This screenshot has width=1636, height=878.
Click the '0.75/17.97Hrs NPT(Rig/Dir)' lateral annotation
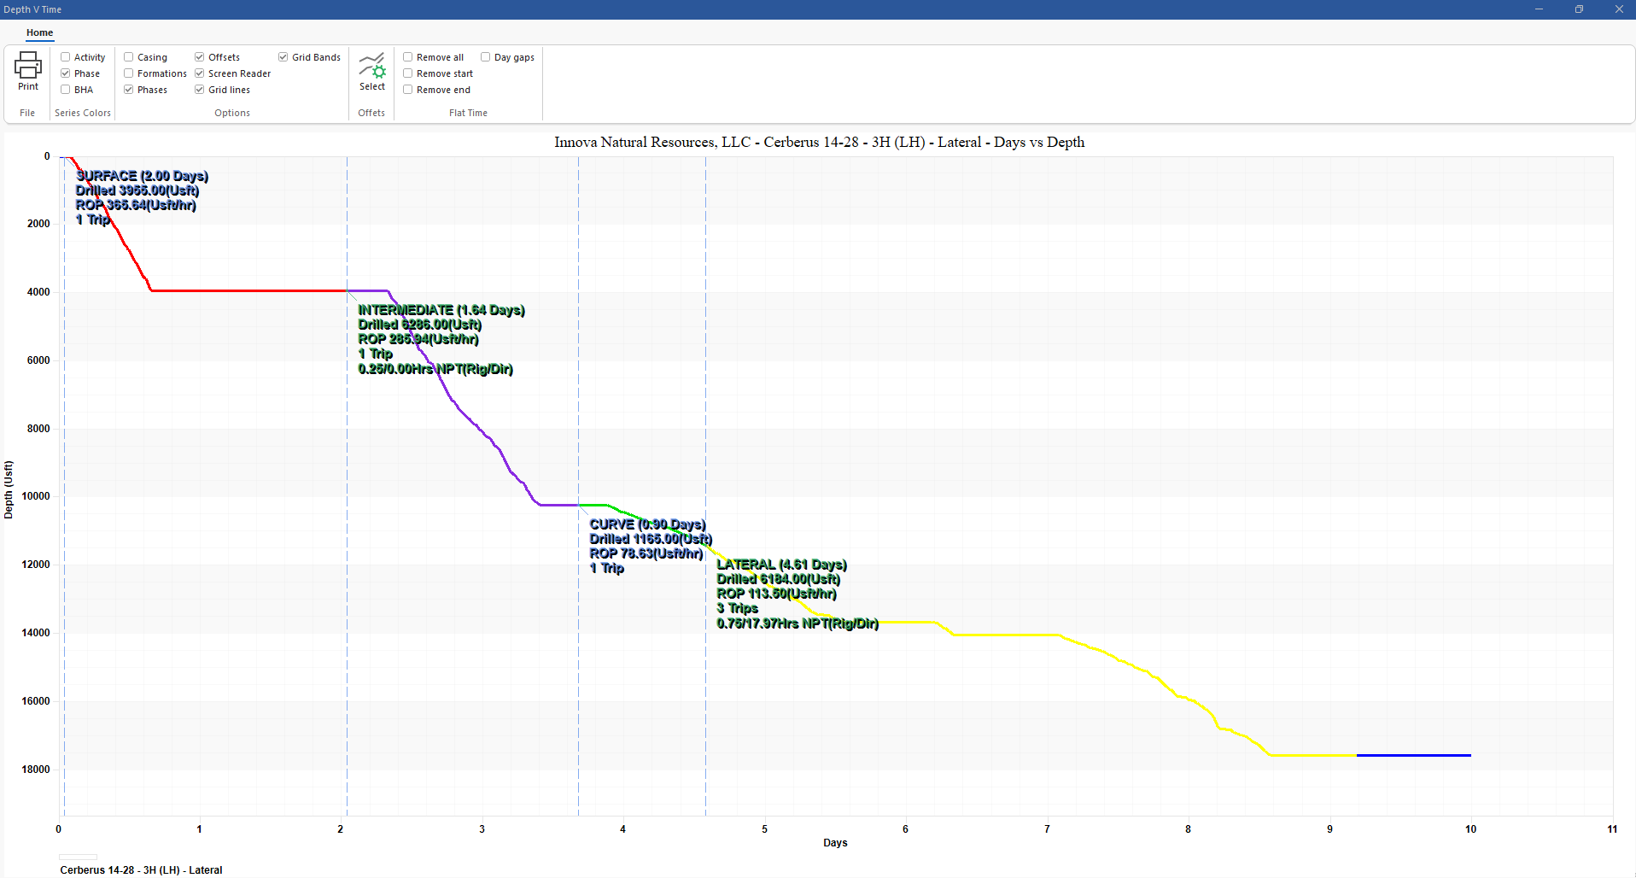click(x=798, y=623)
